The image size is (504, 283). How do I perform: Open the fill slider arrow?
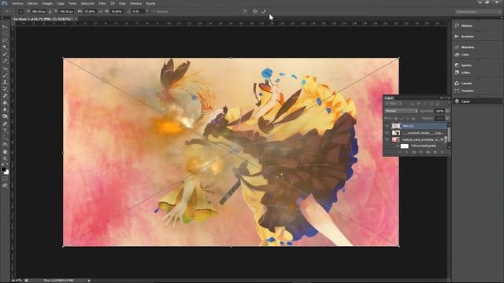[x=447, y=118]
